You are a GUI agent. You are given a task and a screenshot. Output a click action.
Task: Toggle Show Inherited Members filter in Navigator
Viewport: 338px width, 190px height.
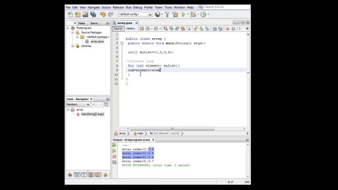coord(70,175)
